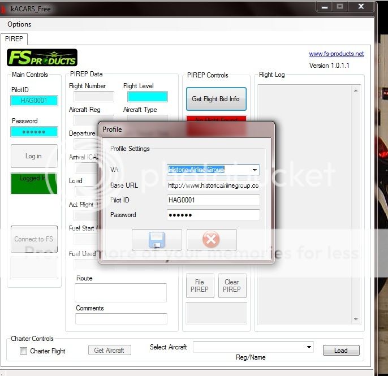Screen dimensions: 388x376
Task: Open the Select Aircraft dropdown
Action: tap(309, 347)
